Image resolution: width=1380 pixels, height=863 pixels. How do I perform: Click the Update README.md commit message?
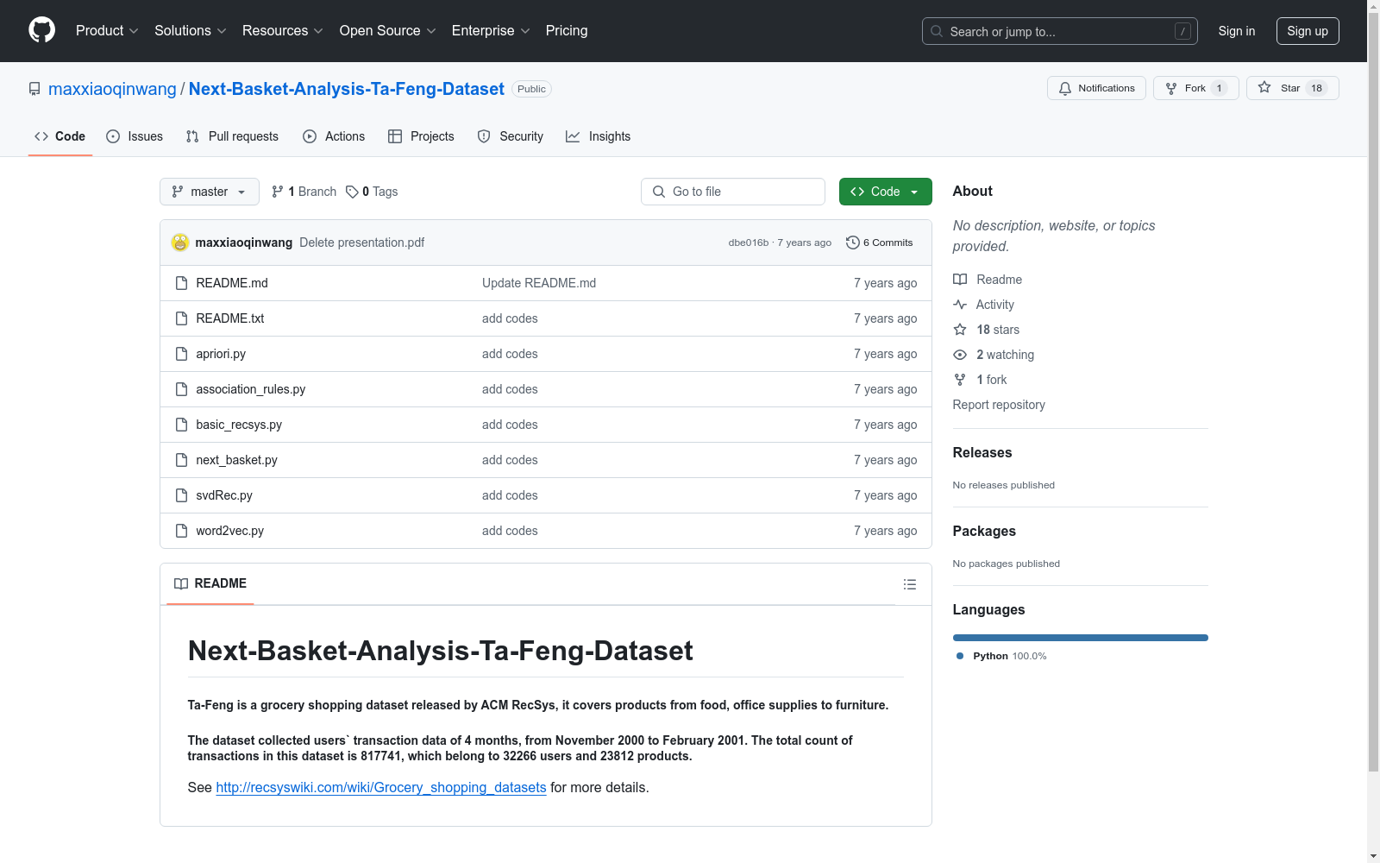point(539,283)
